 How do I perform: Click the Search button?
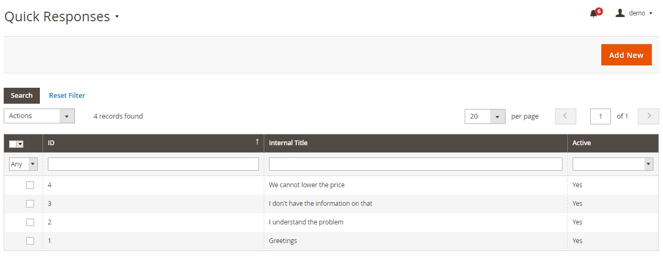pyautogui.click(x=22, y=96)
